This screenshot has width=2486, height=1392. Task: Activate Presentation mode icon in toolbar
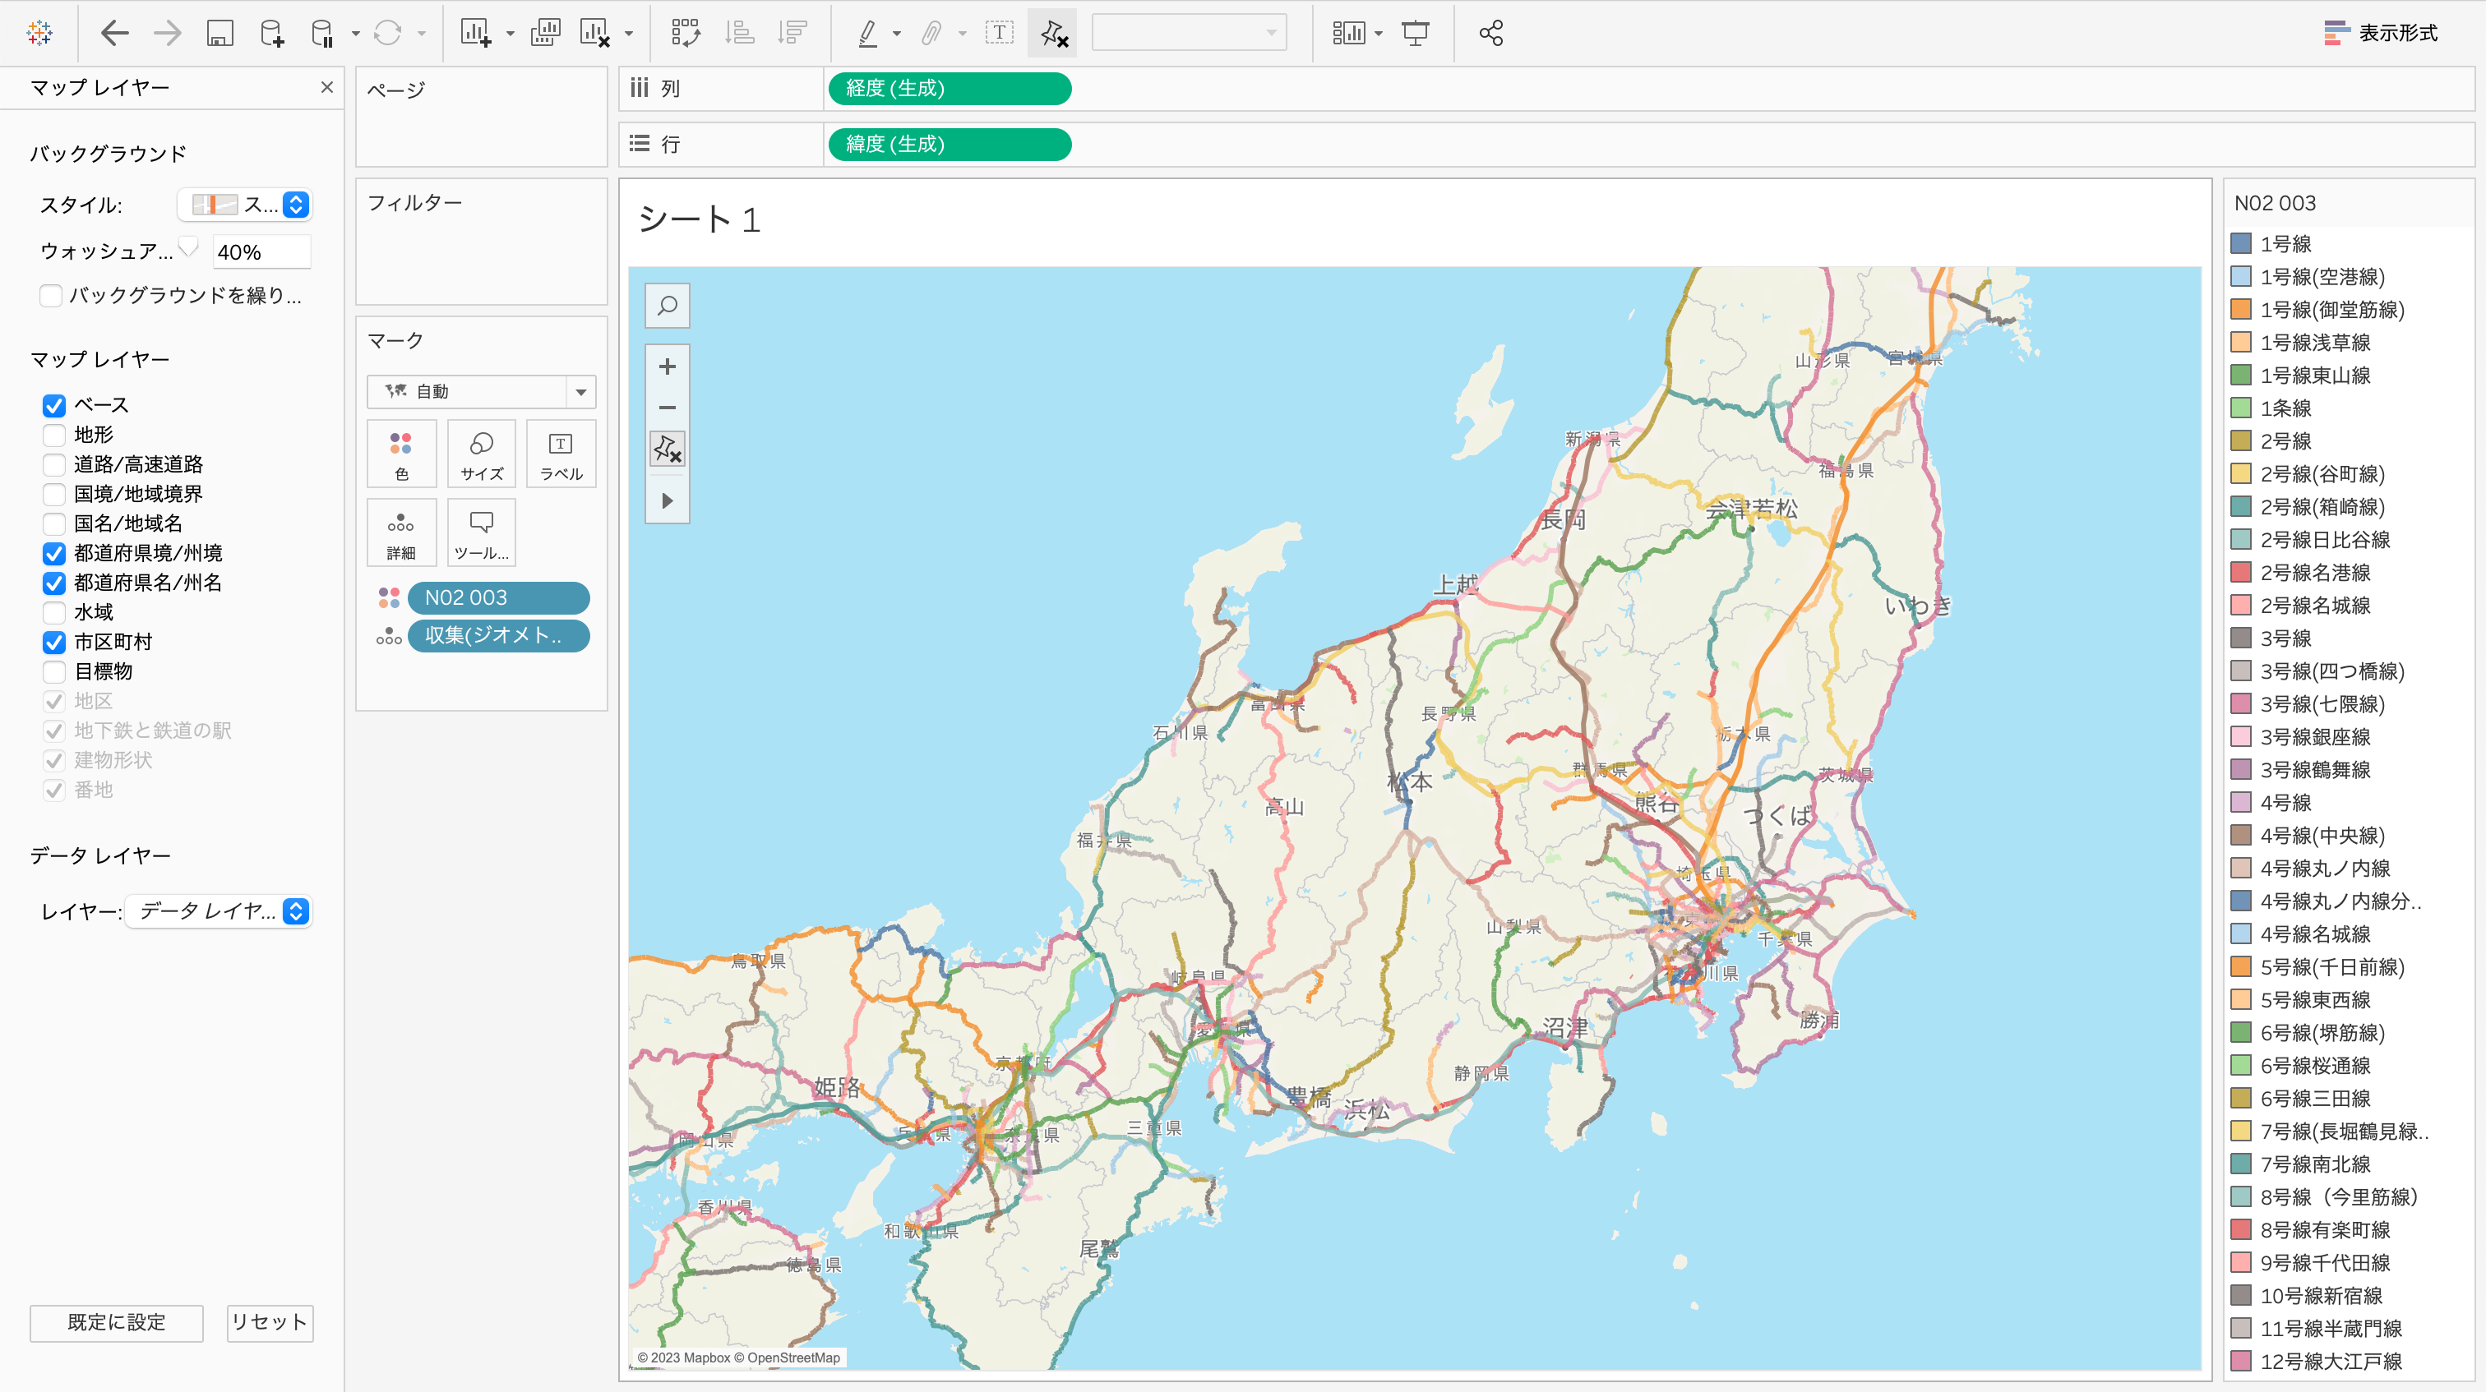[1415, 32]
